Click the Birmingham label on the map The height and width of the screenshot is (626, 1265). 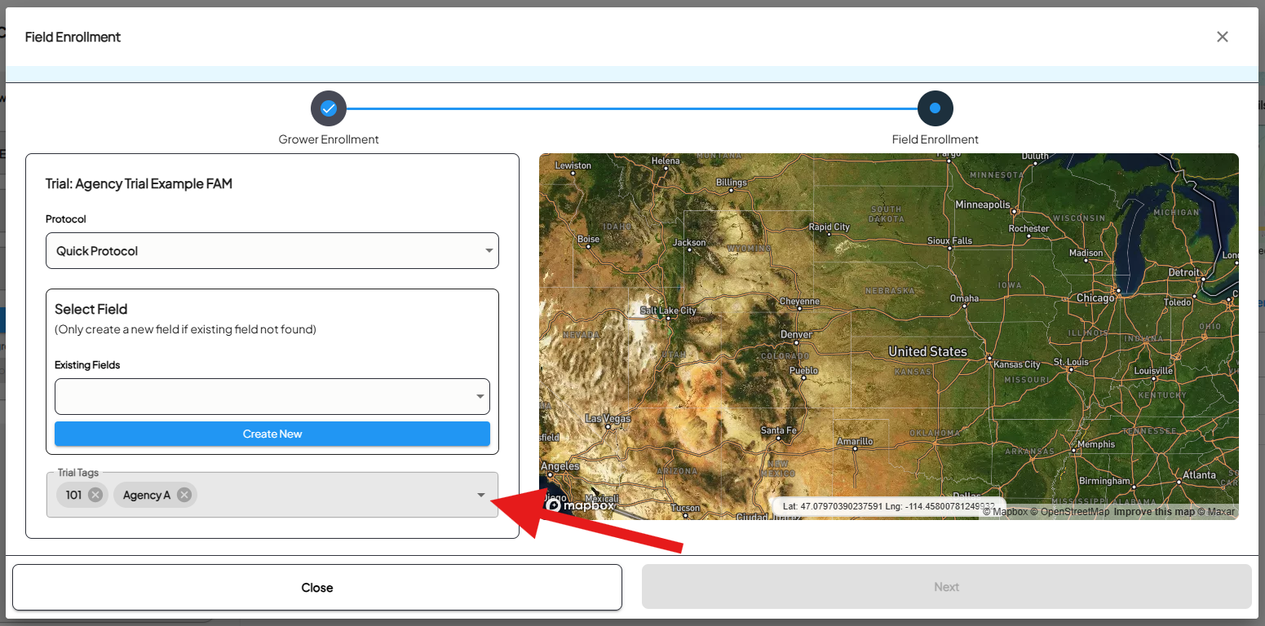click(1104, 480)
